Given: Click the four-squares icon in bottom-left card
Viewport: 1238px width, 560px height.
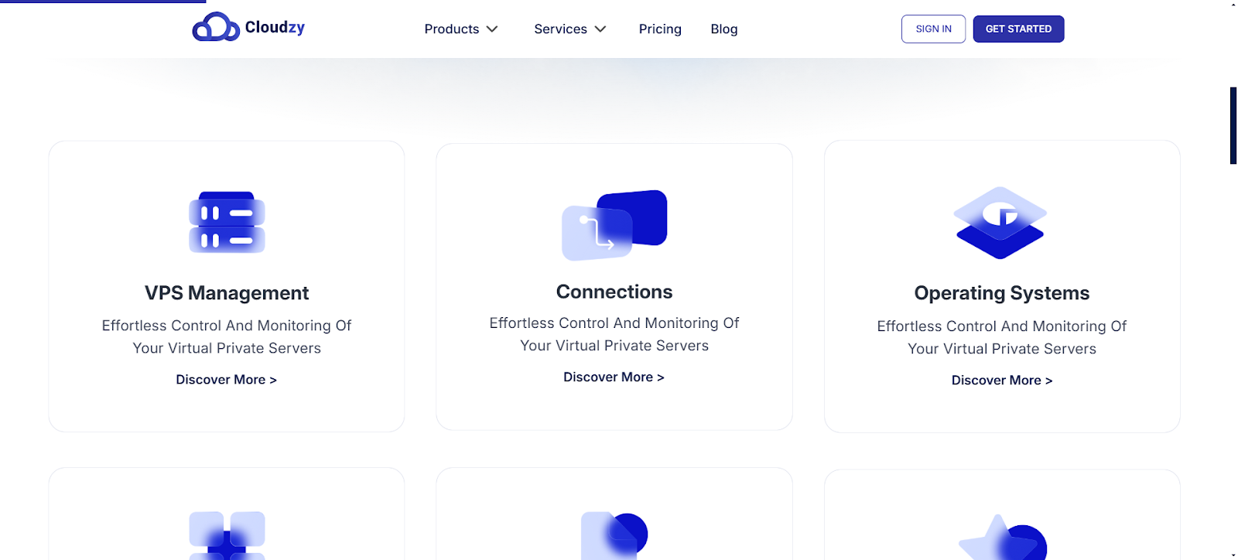Looking at the screenshot, I should click(227, 535).
